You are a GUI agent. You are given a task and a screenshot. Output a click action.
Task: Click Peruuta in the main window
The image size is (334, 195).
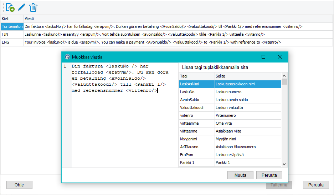316,185
